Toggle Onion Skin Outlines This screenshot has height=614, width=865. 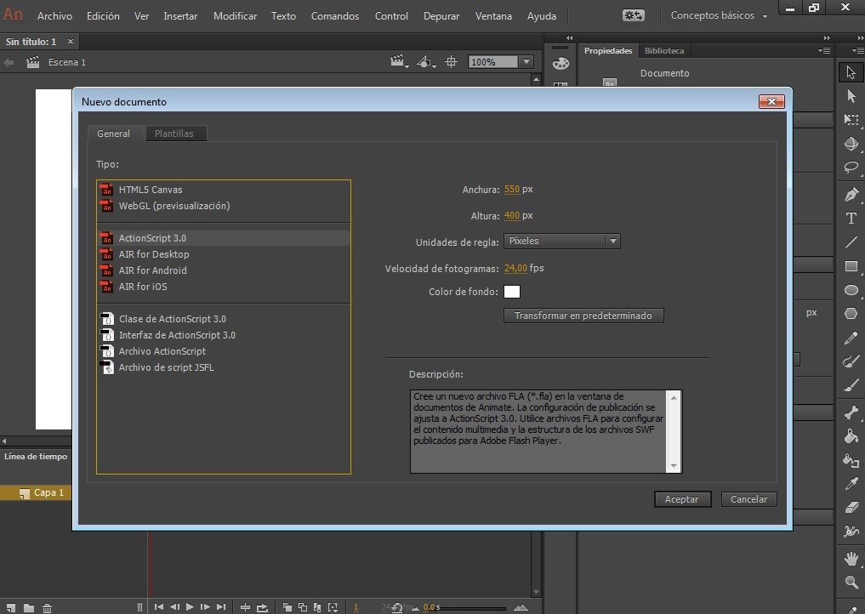point(302,607)
